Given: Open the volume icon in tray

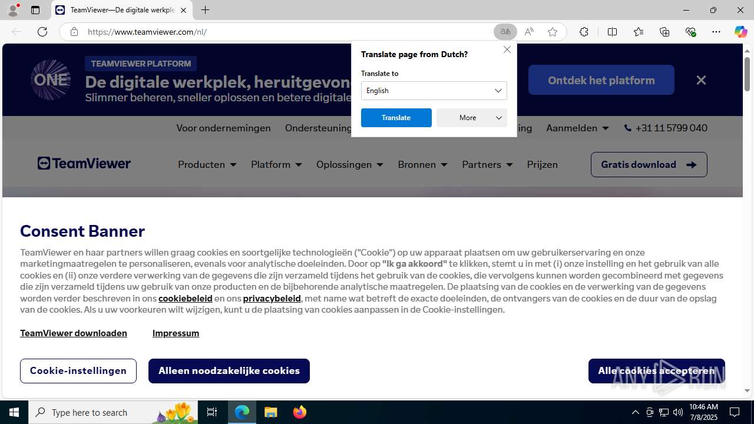Looking at the screenshot, I should [678, 412].
